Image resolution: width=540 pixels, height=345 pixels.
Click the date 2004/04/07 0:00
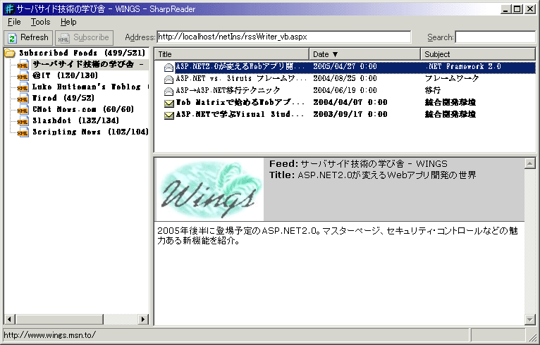(350, 103)
